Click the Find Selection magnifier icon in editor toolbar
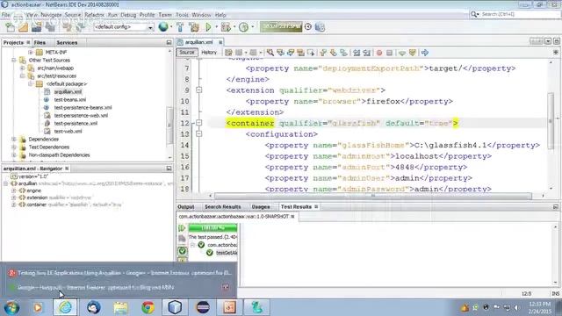The height and width of the screenshot is (316, 562). 270,53
